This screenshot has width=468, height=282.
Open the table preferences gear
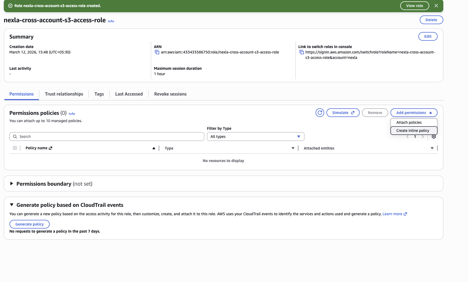point(434,137)
